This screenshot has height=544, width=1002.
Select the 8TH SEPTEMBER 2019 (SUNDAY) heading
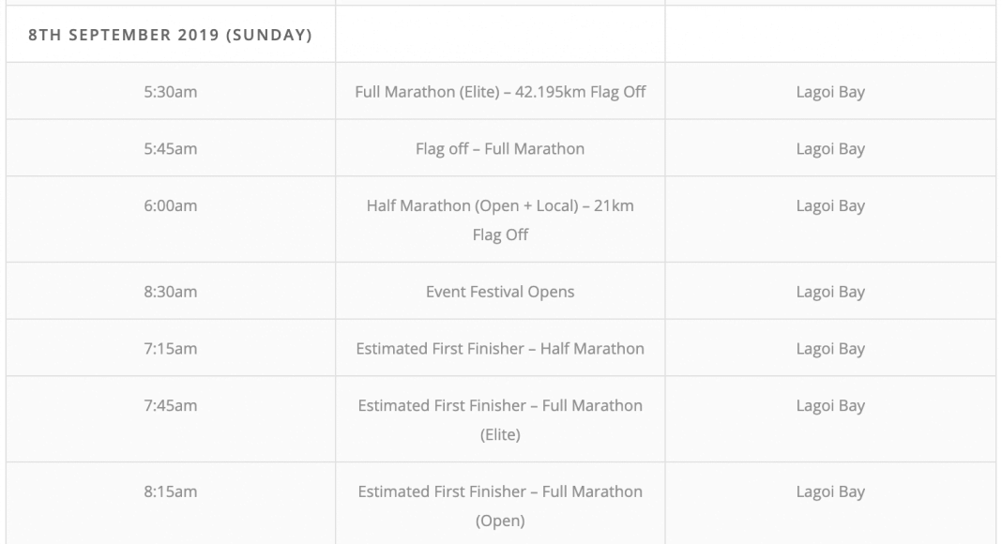[170, 35]
